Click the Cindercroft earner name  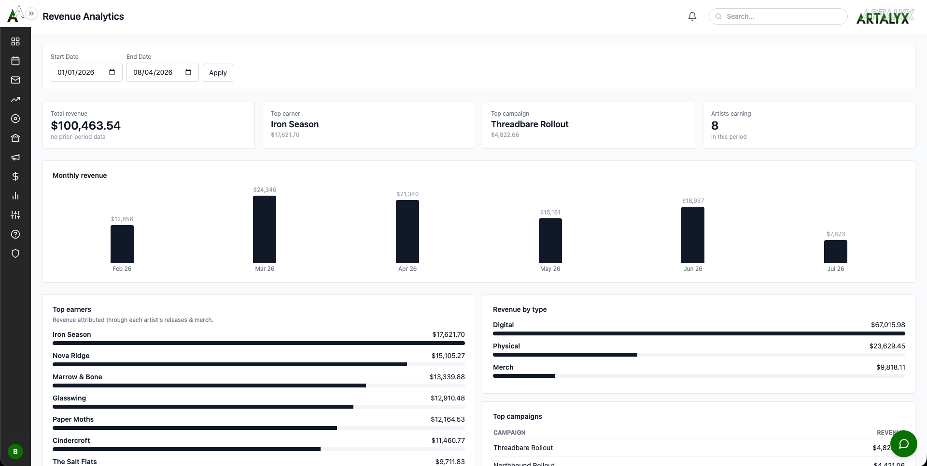coord(71,440)
